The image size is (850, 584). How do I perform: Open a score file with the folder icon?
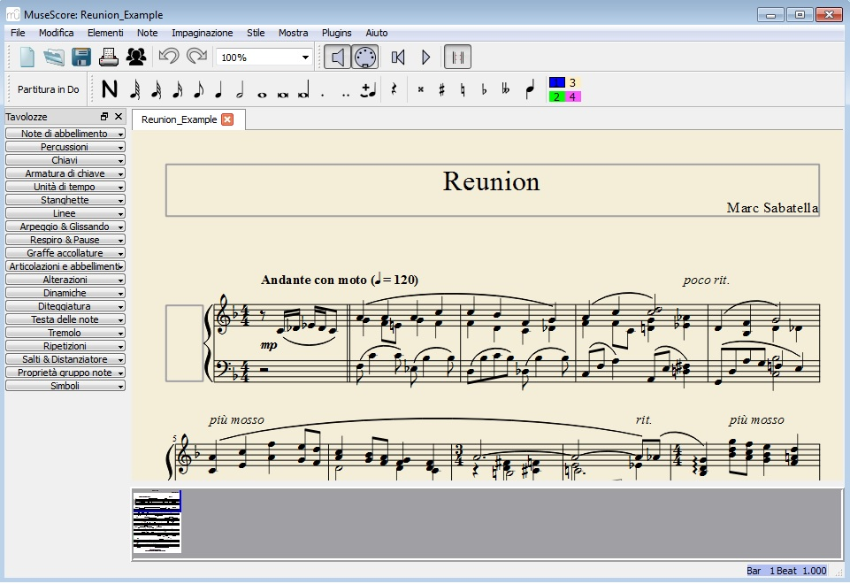pos(54,57)
